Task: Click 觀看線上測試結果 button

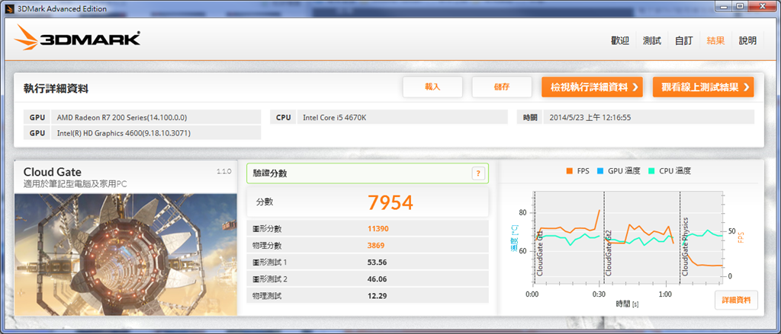Action: pyautogui.click(x=703, y=87)
